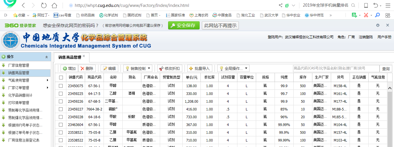394x147 pixels.
Task: Check the row with sales code 23450075
Action: [x=61, y=86]
